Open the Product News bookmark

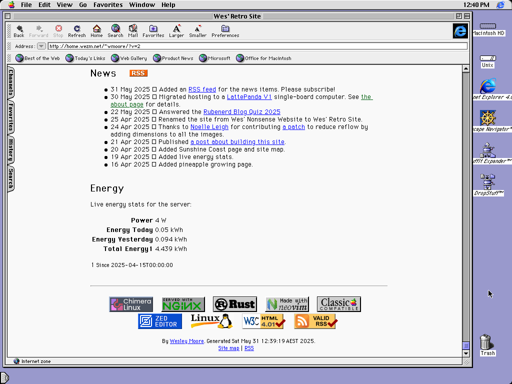(173, 58)
